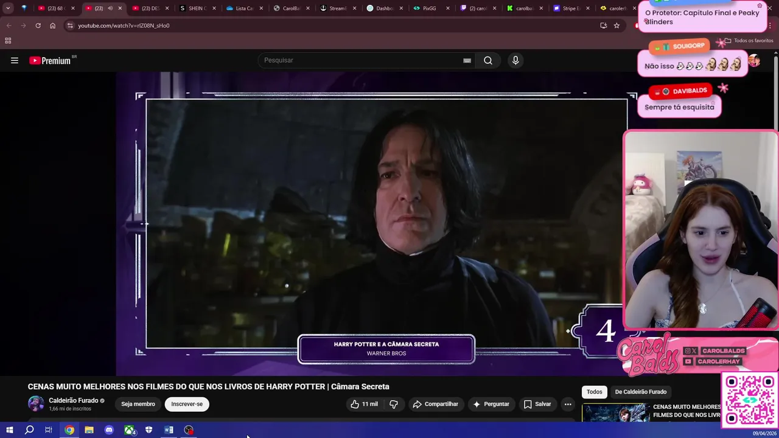Go forward with the browser forward arrow
779x438 pixels.
(x=23, y=26)
